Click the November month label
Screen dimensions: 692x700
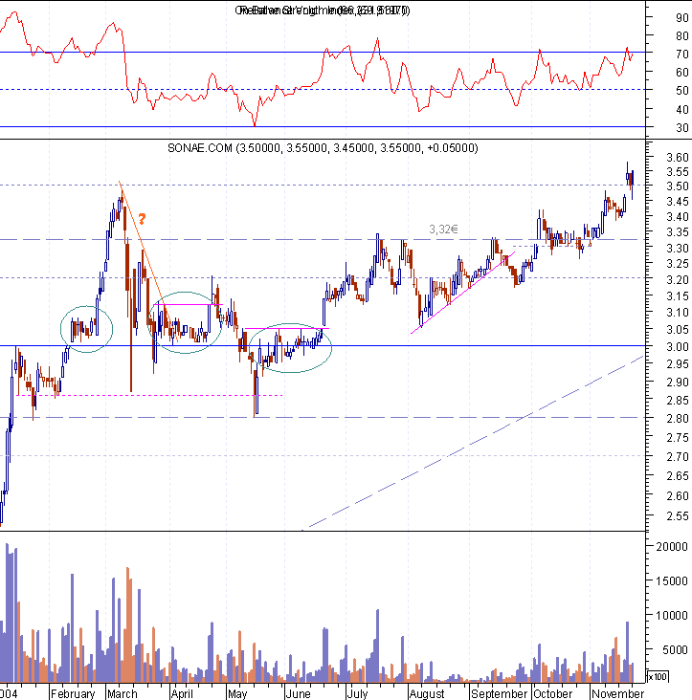(x=617, y=693)
